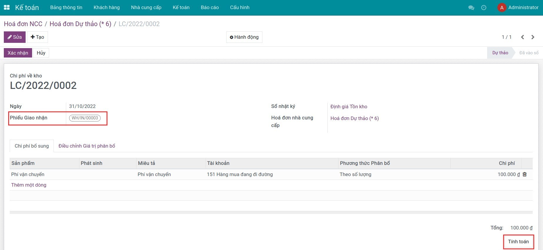Switch to Điều chỉnh Giá trị phân bổ tab

87,146
